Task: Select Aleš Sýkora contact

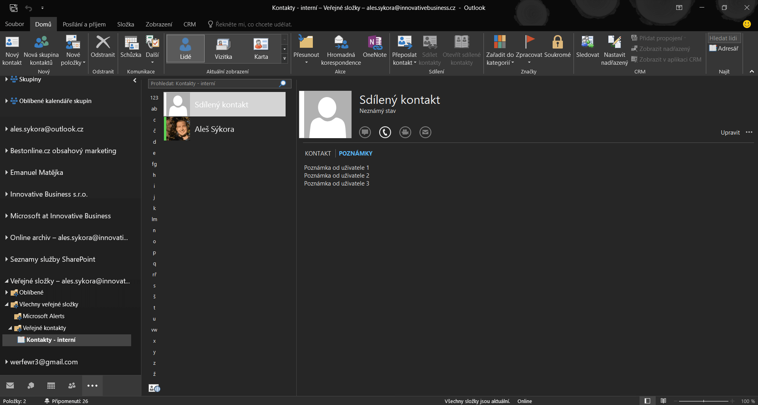Action: [x=224, y=129]
